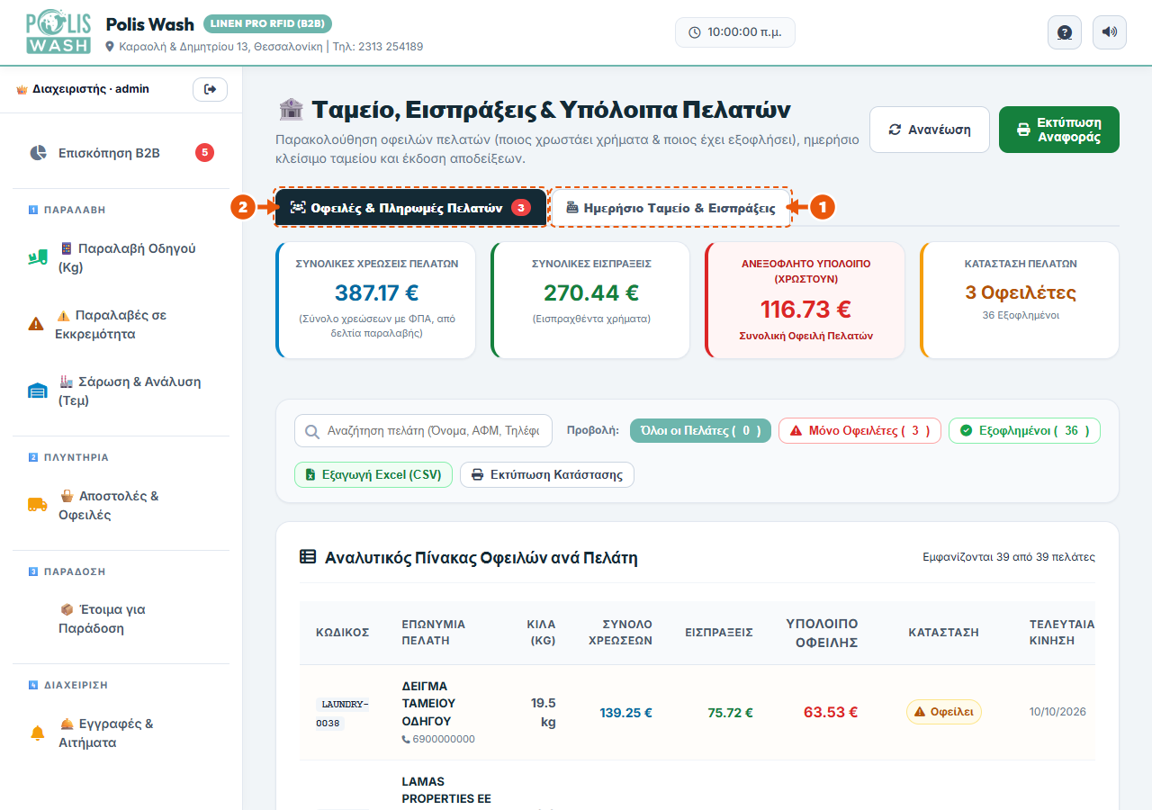Click customer code LAUNDRY-0038
The height and width of the screenshot is (810, 1152).
342,713
